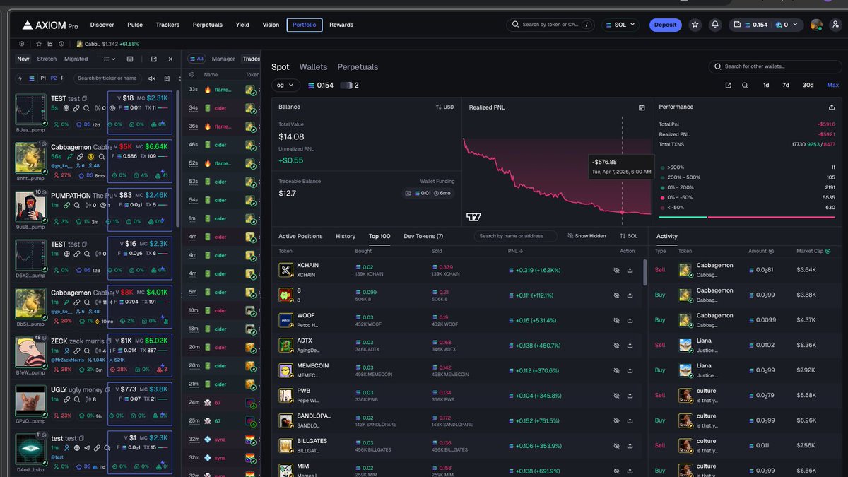The image size is (848, 477).
Task: Click the bookmark icon beside Pulse search
Action: coord(167,78)
